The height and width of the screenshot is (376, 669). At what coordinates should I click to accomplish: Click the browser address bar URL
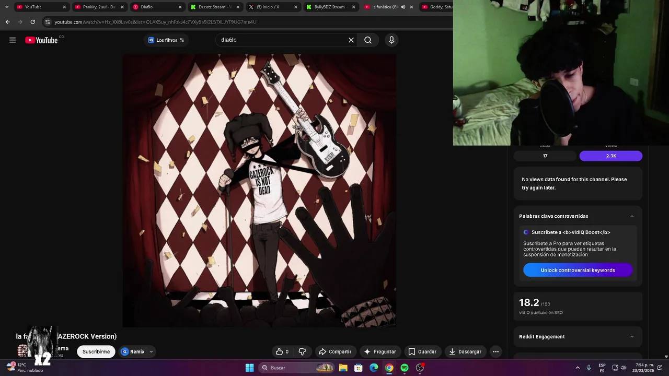click(x=155, y=22)
